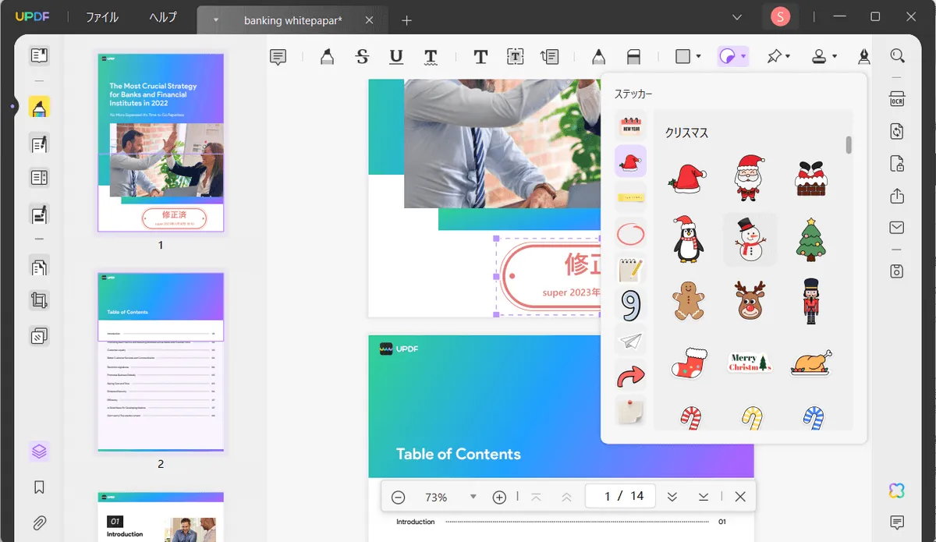Viewport: 936px width, 542px height.
Task: Select the highlighter tool in toolbar
Action: (x=327, y=56)
